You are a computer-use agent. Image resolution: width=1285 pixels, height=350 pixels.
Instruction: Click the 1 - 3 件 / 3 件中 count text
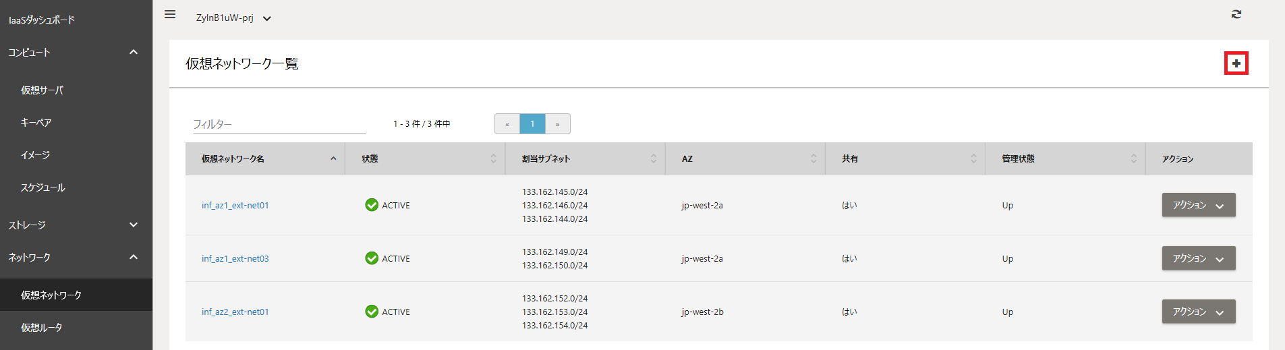pyautogui.click(x=422, y=124)
